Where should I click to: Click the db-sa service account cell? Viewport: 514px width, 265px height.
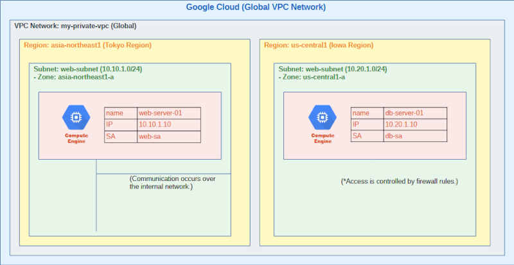coord(415,136)
